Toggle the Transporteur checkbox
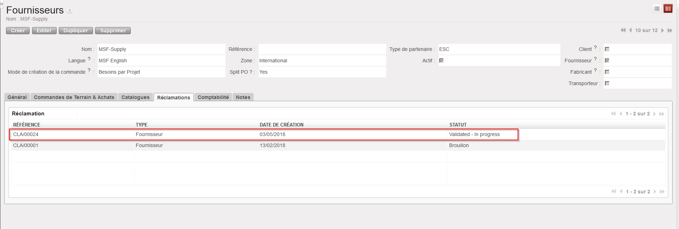This screenshot has width=679, height=229. [x=607, y=83]
